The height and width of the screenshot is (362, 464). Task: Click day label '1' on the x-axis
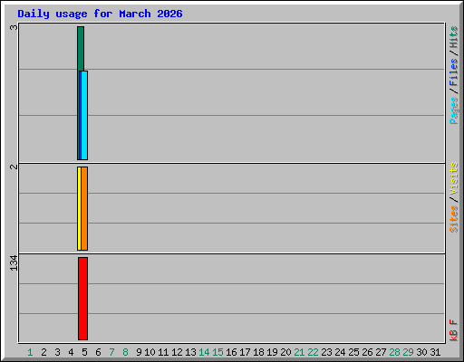[30, 352]
